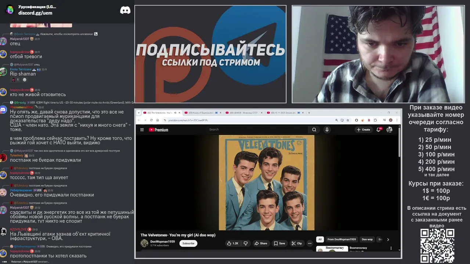Bookmark this page with the star icon
This screenshot has height=264, width=470.
coord(348,120)
